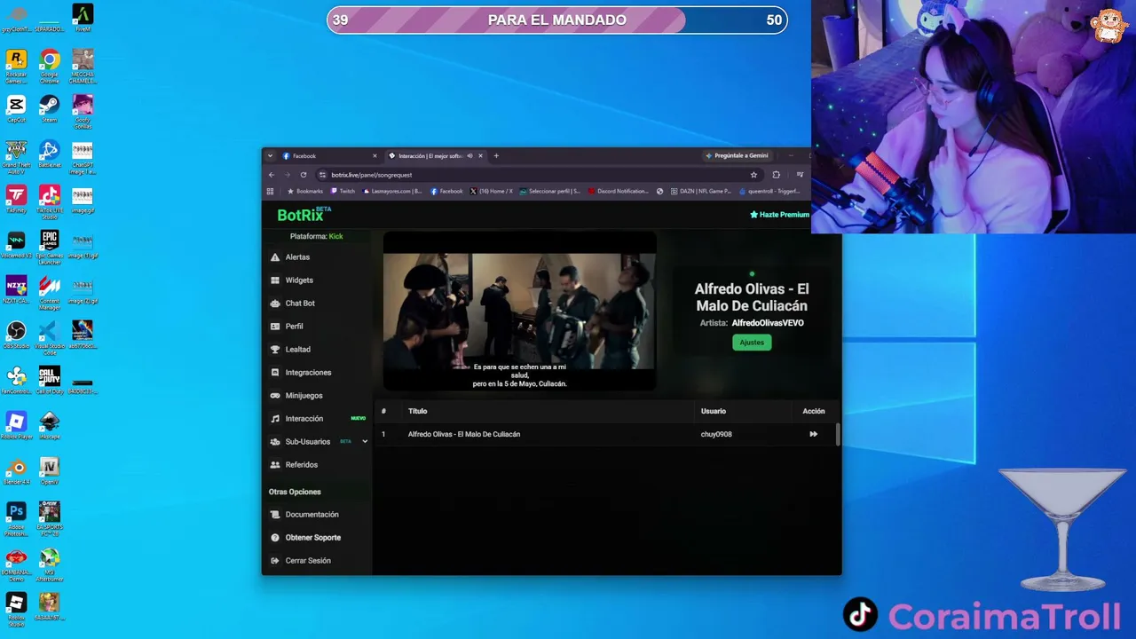
Task: Select the Blender 4.4 desktop icon
Action: point(16,471)
